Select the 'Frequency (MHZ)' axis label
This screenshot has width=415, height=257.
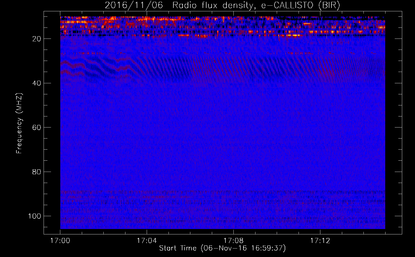tap(19, 123)
